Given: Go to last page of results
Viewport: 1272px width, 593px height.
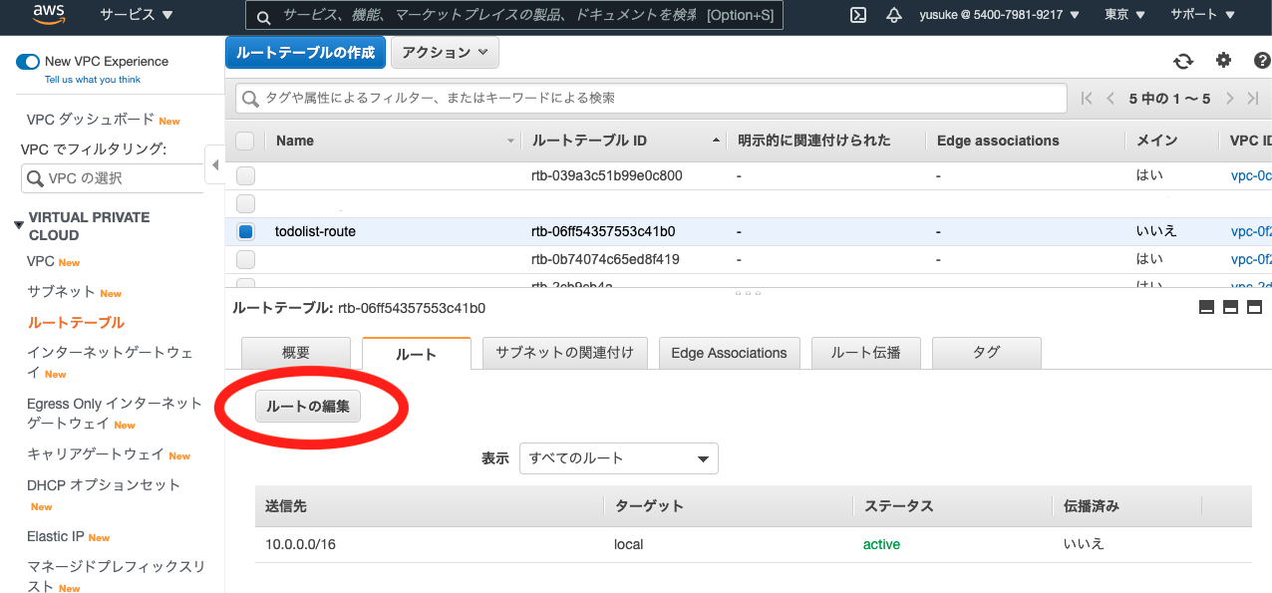Looking at the screenshot, I should click(1254, 99).
